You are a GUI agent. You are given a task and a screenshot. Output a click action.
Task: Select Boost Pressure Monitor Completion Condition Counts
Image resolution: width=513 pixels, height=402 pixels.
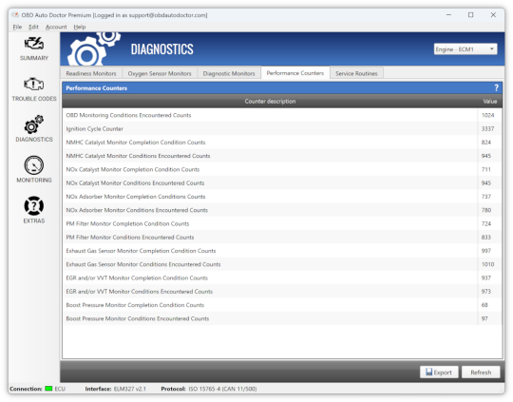[x=282, y=305]
